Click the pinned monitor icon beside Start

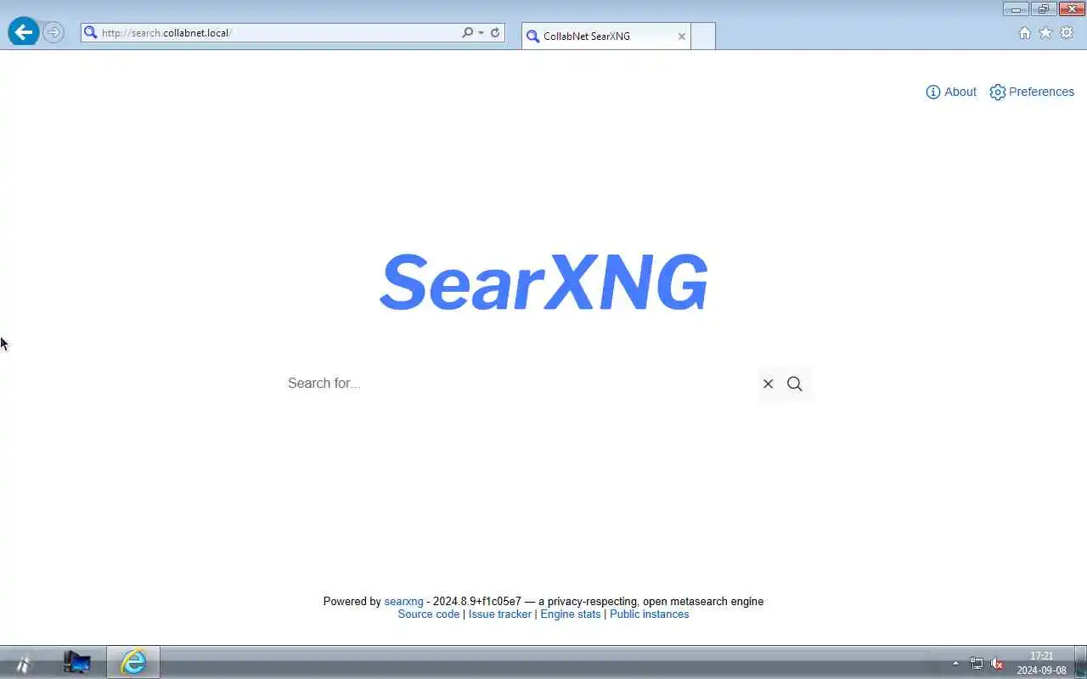click(76, 662)
